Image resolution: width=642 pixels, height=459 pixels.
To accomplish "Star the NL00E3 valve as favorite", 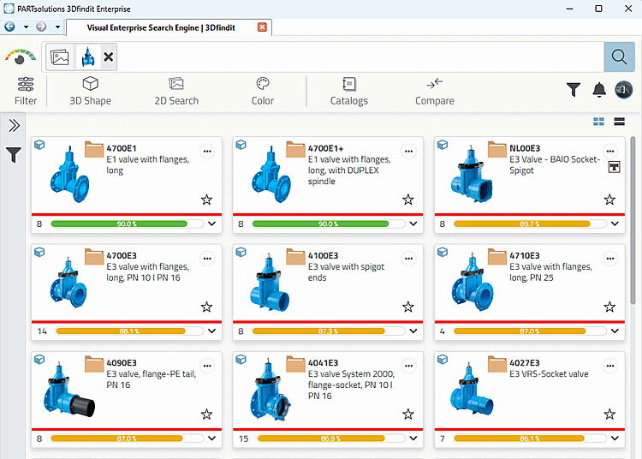I will click(609, 200).
